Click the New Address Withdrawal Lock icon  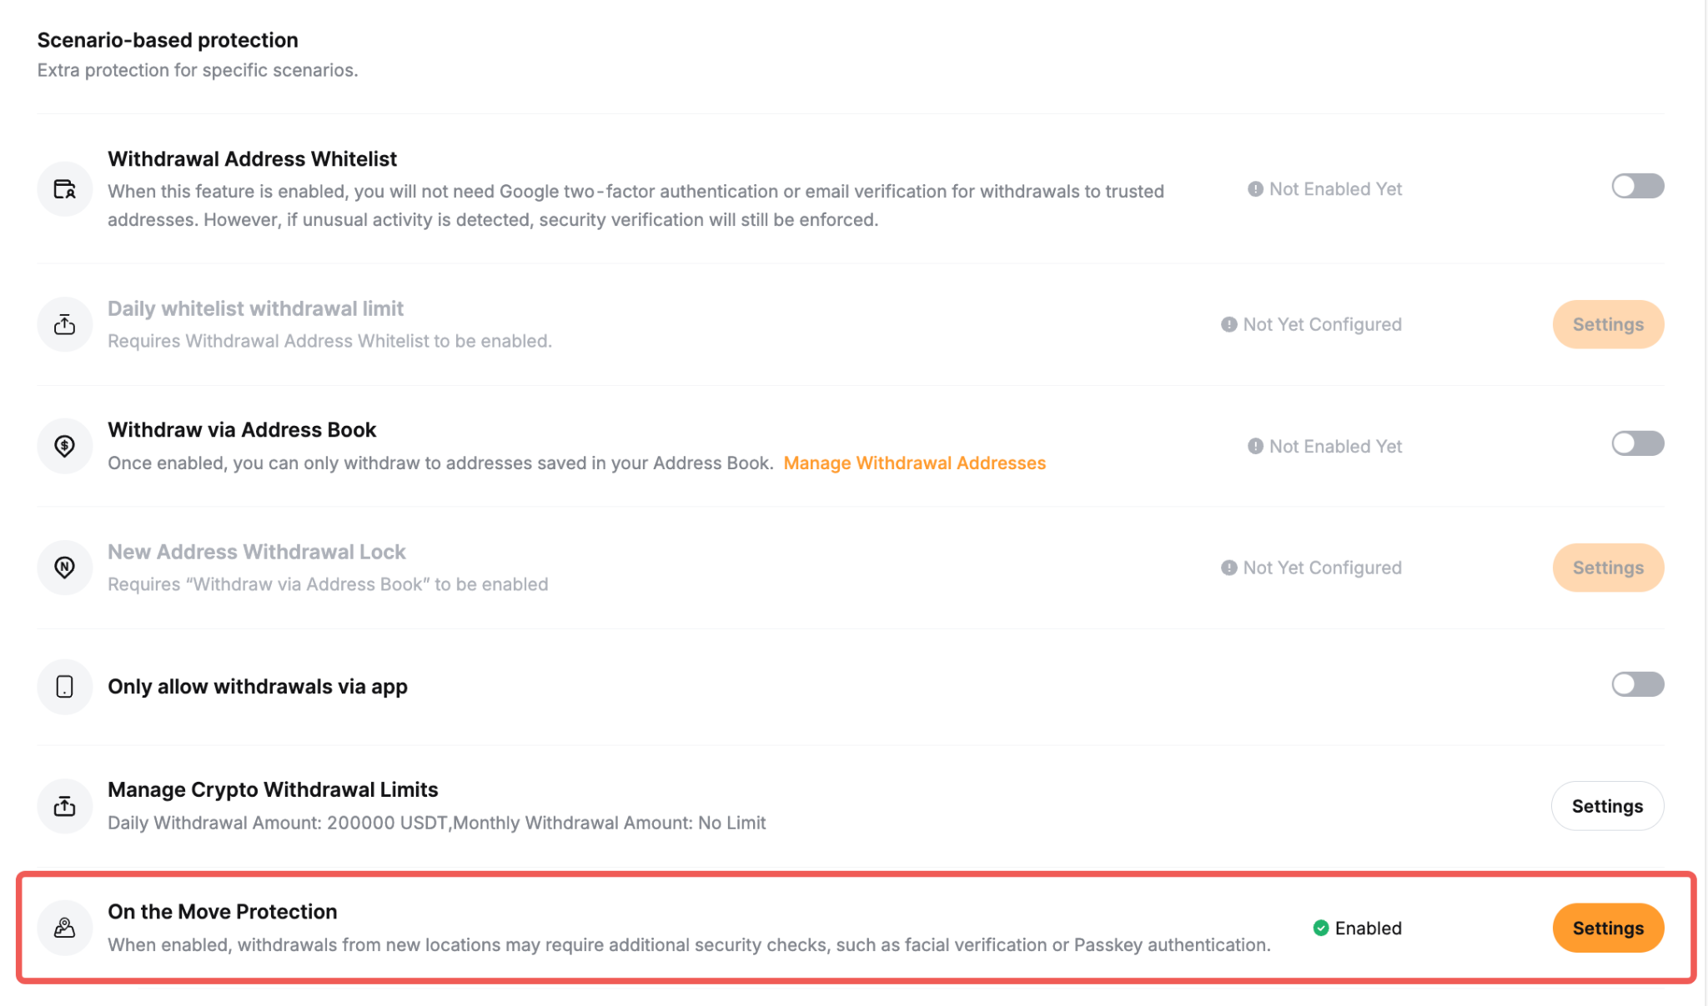[x=64, y=568]
